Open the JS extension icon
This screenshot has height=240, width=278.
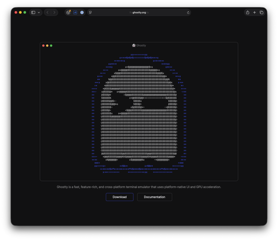pos(75,12)
